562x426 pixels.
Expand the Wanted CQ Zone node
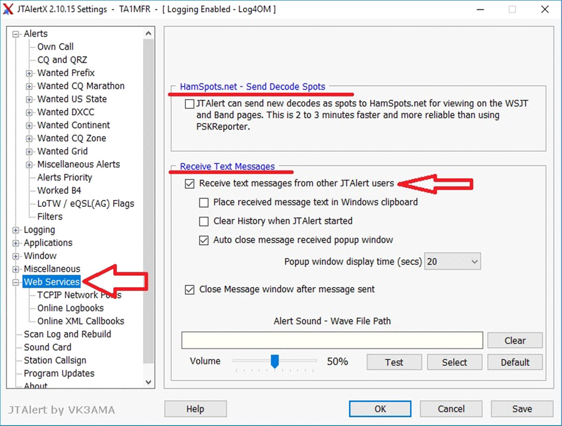(29, 139)
